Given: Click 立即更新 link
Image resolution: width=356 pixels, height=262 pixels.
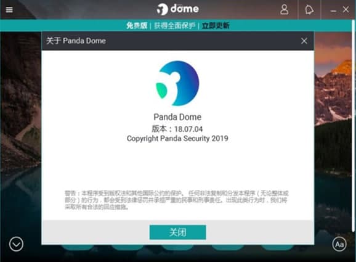Looking at the screenshot, I should [216, 25].
